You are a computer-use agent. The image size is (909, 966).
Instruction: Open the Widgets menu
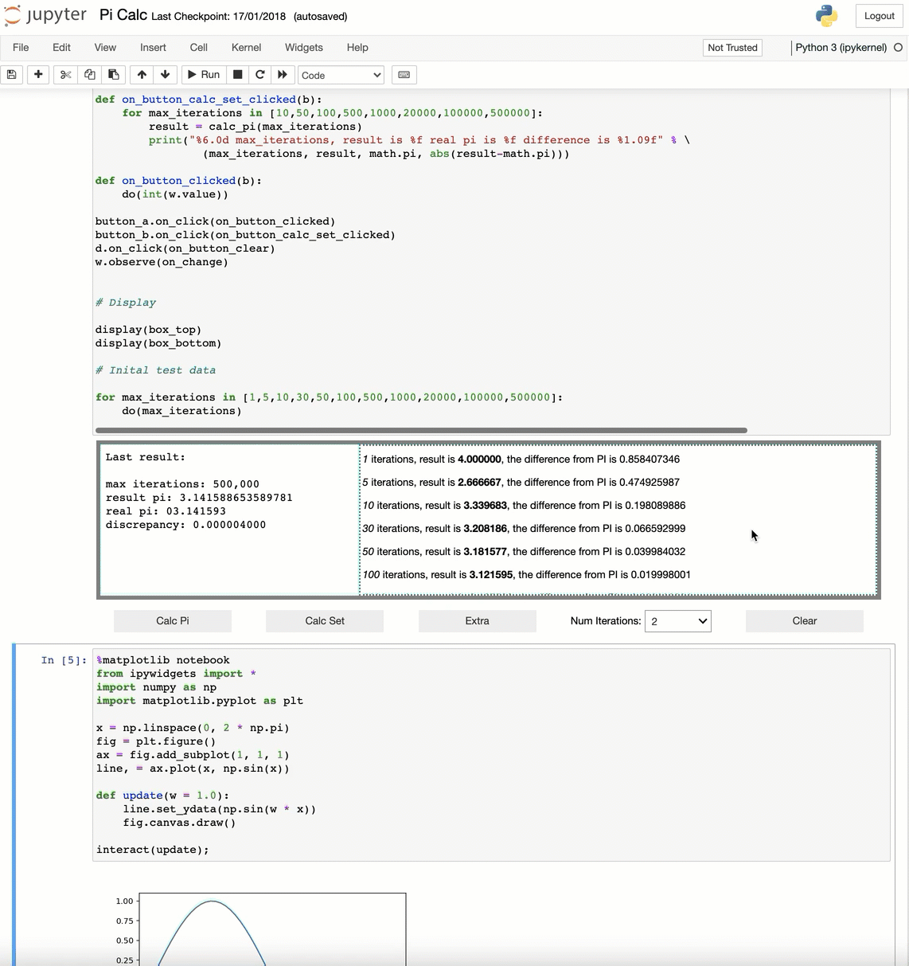pos(304,48)
